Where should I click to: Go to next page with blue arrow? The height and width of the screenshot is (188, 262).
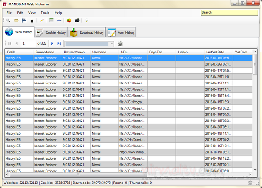pyautogui.click(x=52, y=43)
